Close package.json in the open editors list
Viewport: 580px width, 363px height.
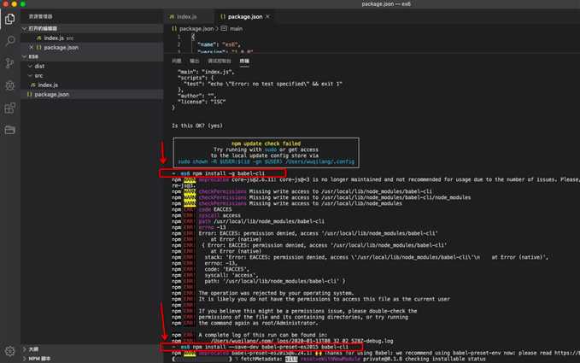pos(31,47)
